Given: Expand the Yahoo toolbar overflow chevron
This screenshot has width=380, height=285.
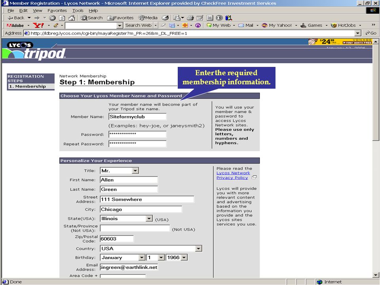Looking at the screenshot, I should tap(373, 25).
